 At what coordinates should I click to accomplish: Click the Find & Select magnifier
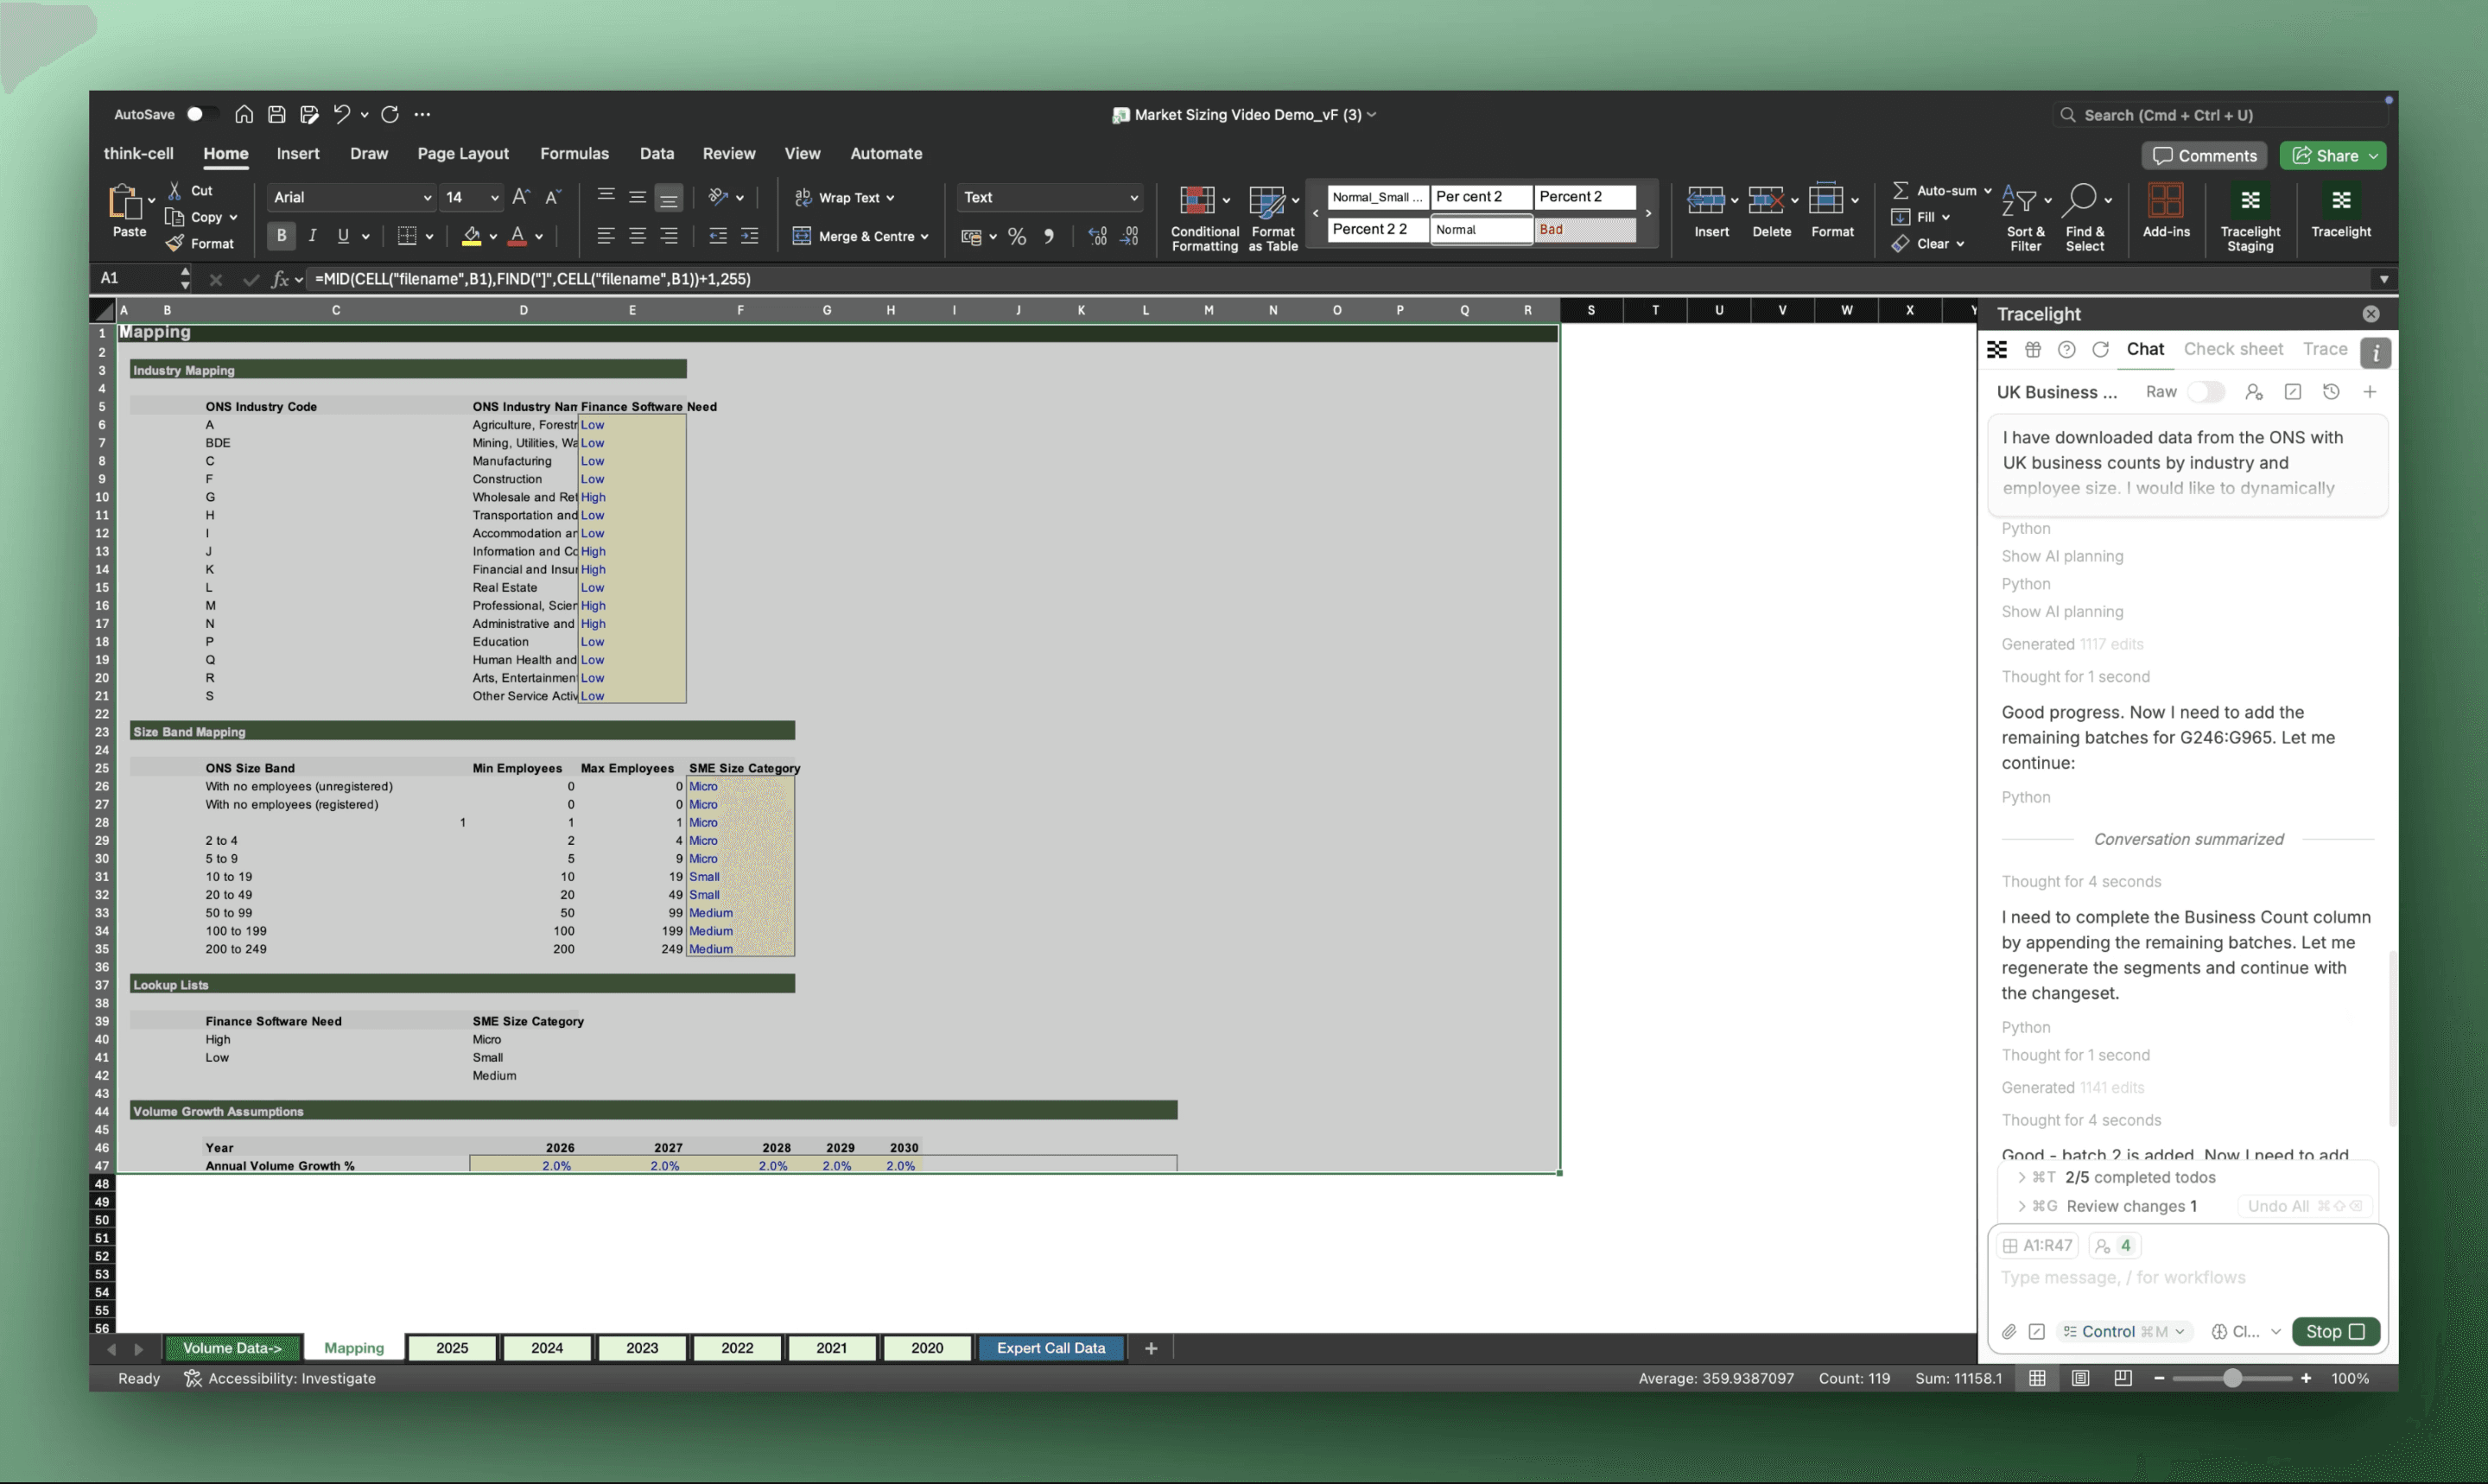pyautogui.click(x=2079, y=201)
